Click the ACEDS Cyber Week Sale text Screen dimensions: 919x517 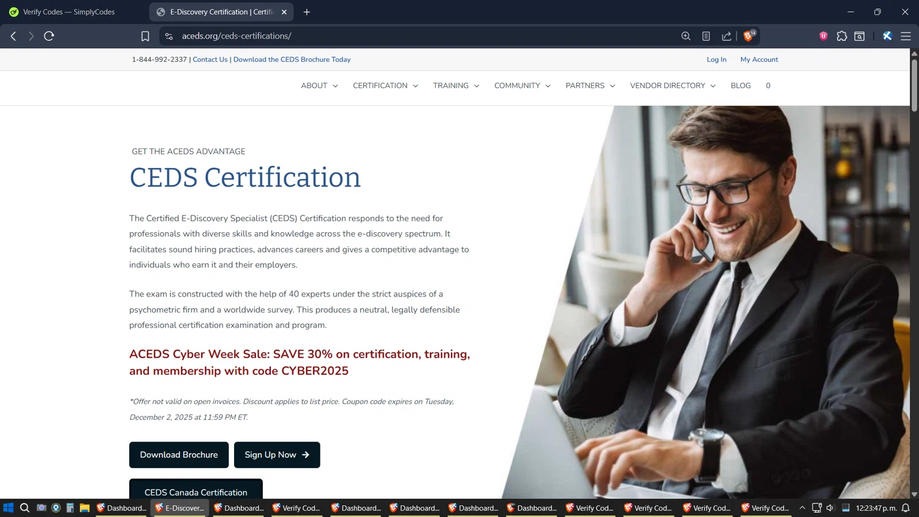point(300,363)
